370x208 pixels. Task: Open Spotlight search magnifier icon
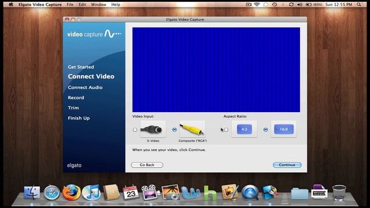click(x=358, y=5)
